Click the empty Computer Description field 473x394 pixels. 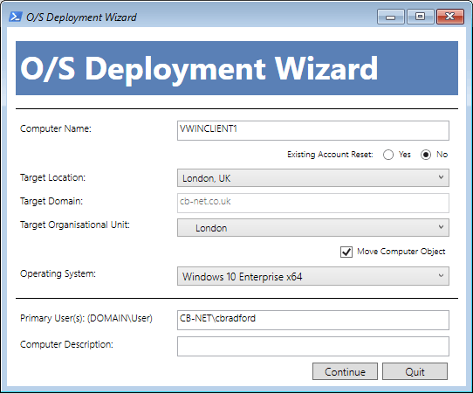tap(313, 346)
